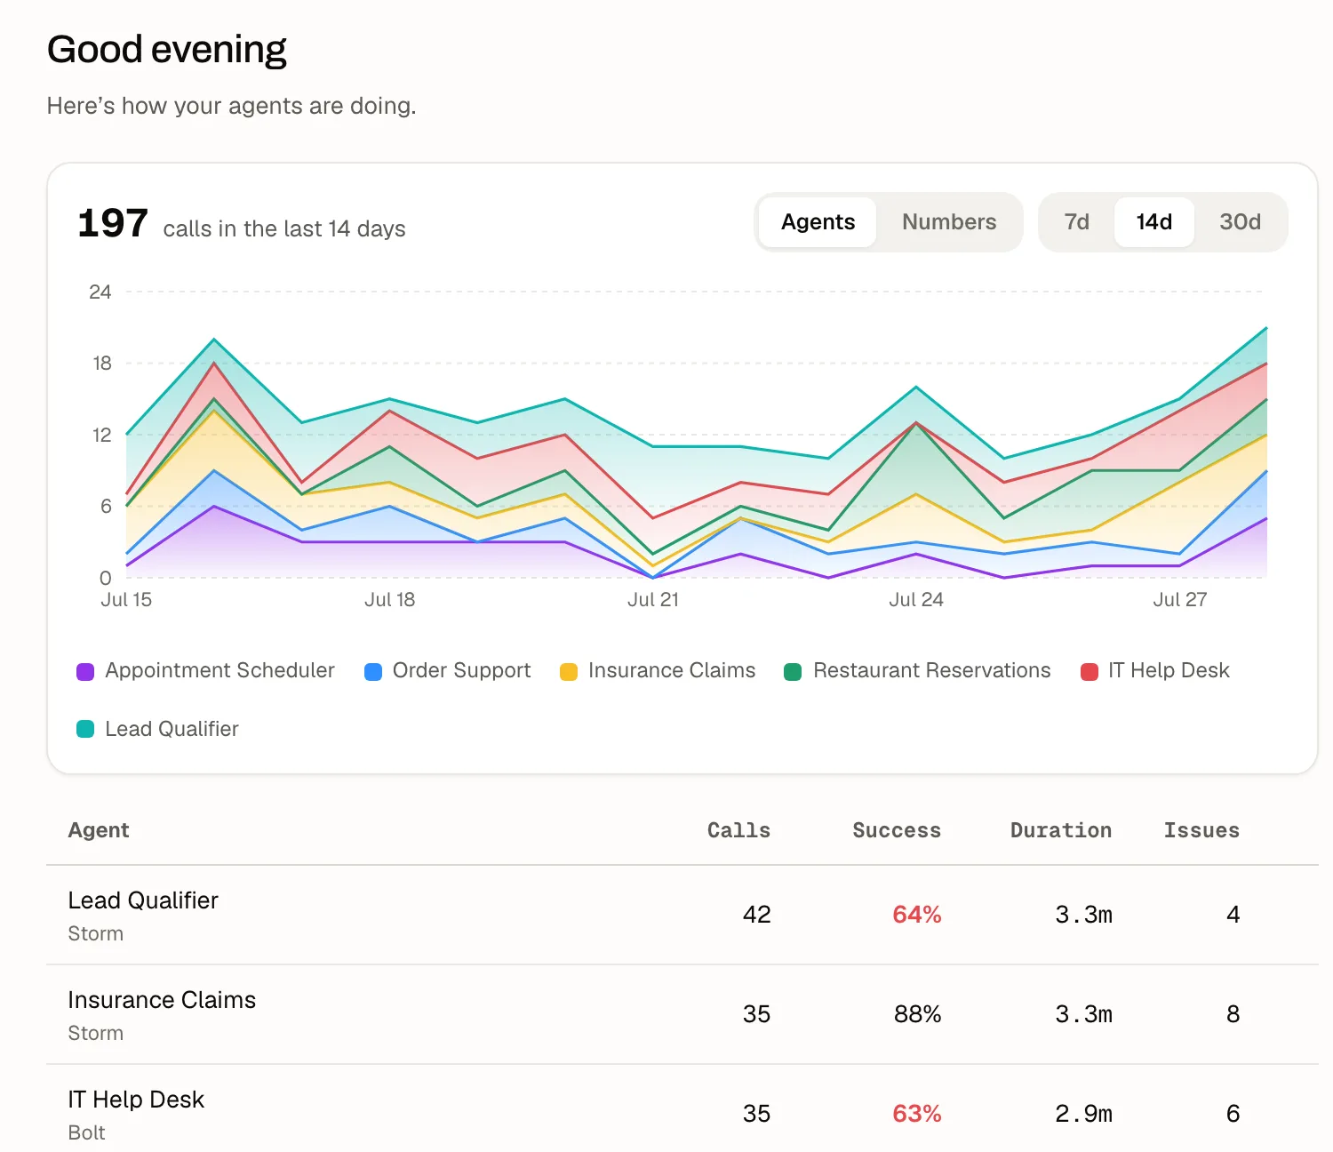Sort table by Calls column header
1333x1152 pixels.
(738, 830)
